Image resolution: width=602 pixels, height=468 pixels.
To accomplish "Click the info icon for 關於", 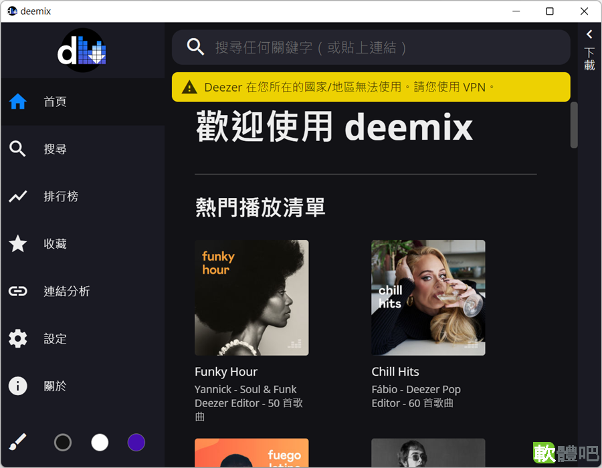I will click(17, 386).
